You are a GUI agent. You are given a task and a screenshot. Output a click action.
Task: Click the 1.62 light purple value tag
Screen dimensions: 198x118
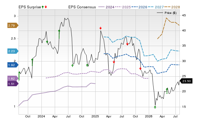tap(13, 78)
